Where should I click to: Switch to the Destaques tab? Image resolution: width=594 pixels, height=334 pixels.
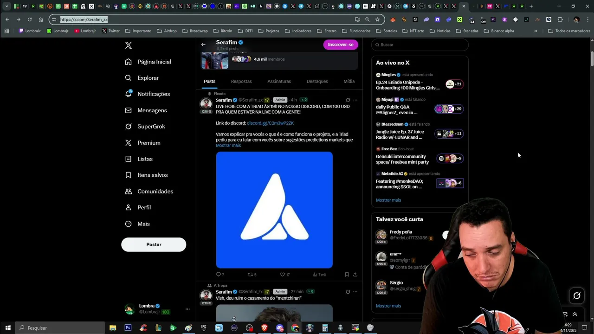[317, 81]
